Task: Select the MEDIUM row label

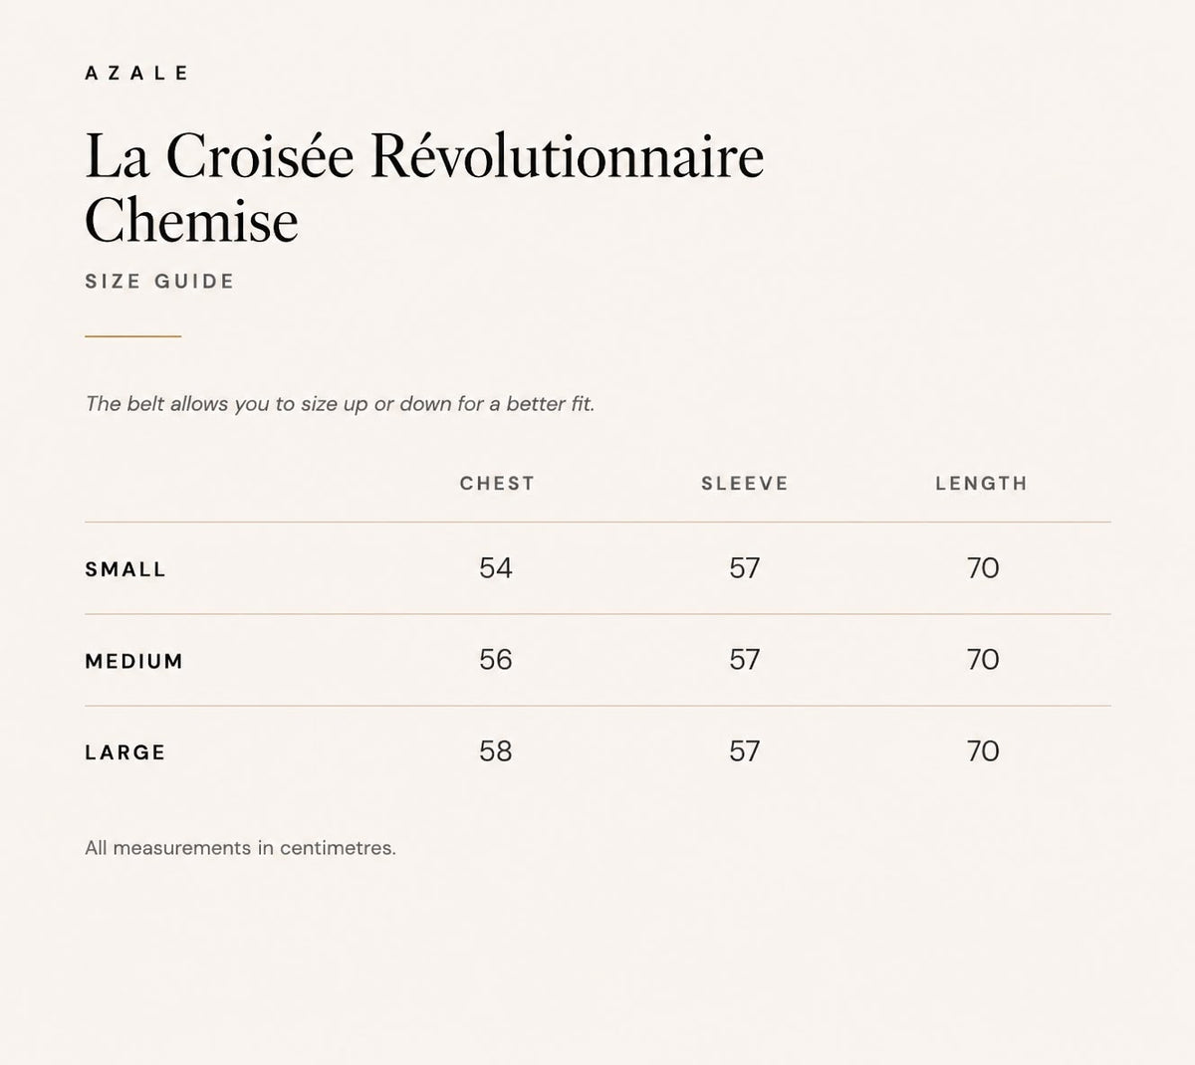Action: point(134,661)
